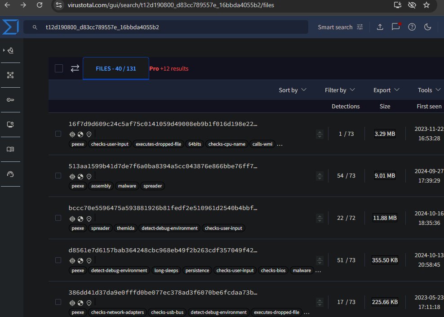
Task: Open the notifications chat icon
Action: click(x=396, y=27)
